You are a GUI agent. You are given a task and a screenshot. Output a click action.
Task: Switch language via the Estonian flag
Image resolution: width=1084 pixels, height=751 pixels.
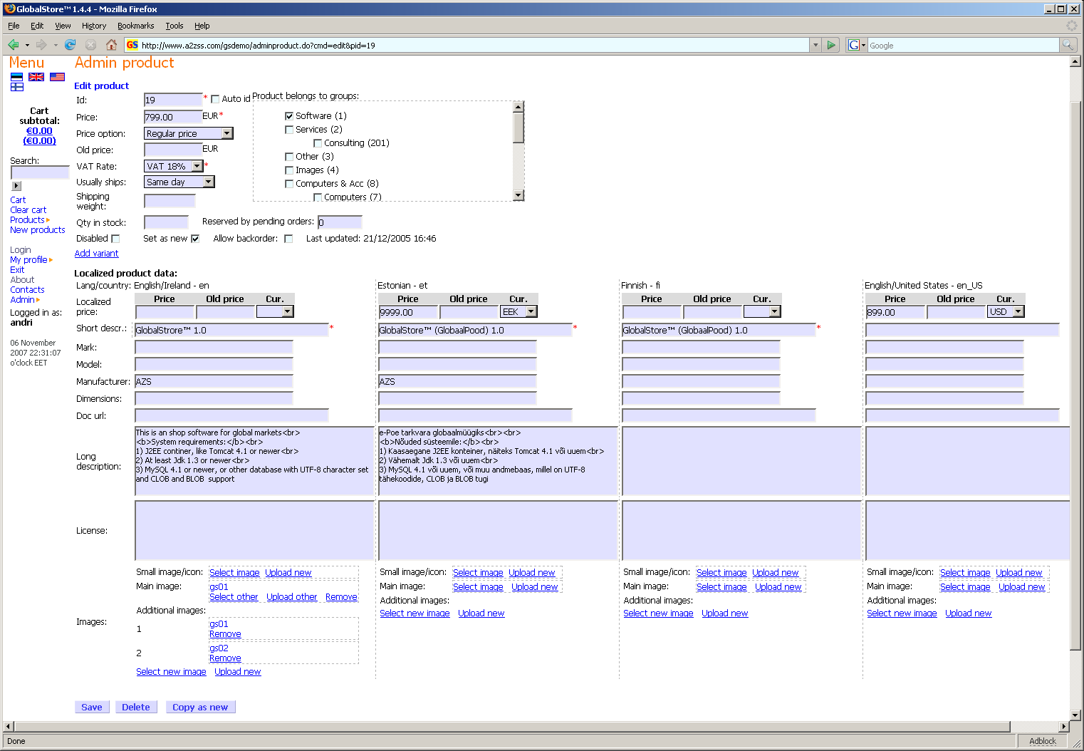pyautogui.click(x=17, y=77)
